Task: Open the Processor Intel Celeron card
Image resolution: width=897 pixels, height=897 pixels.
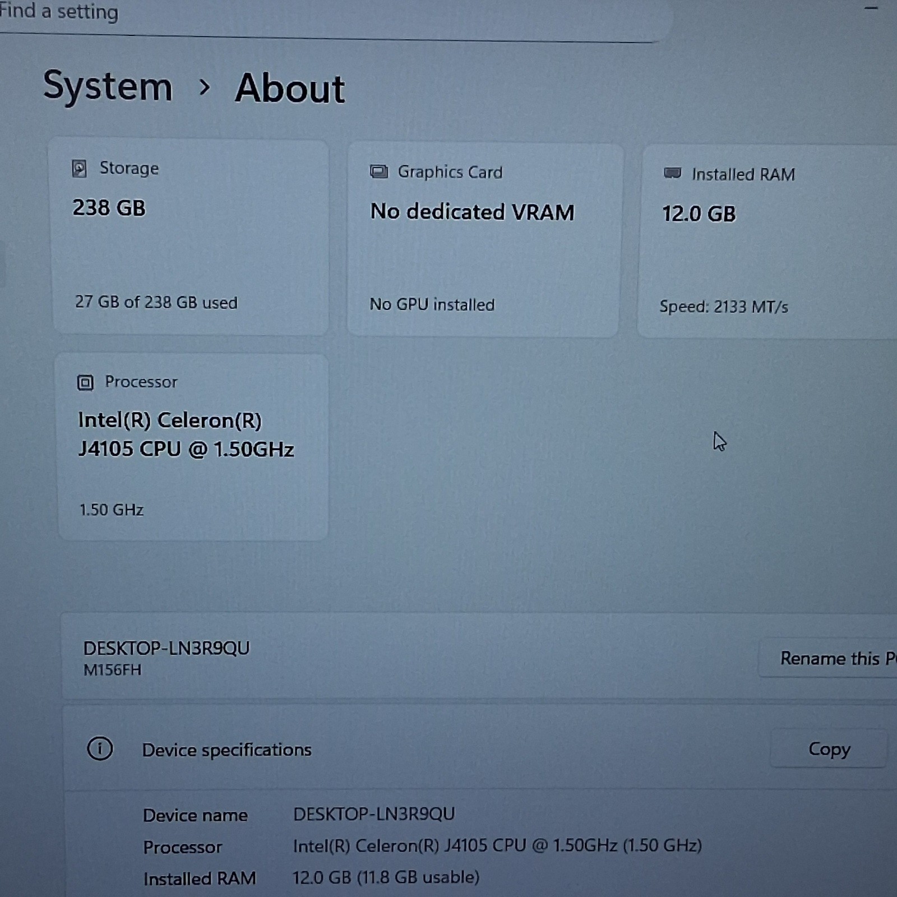Action: [193, 447]
